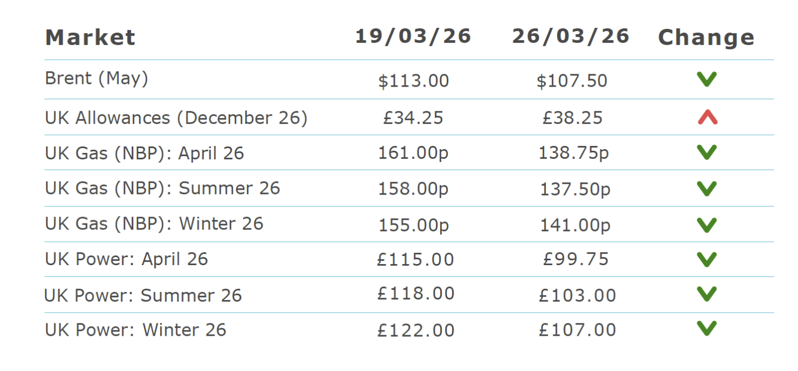The height and width of the screenshot is (371, 798).
Task: Click the $113.00 Brent price
Action: tap(413, 81)
